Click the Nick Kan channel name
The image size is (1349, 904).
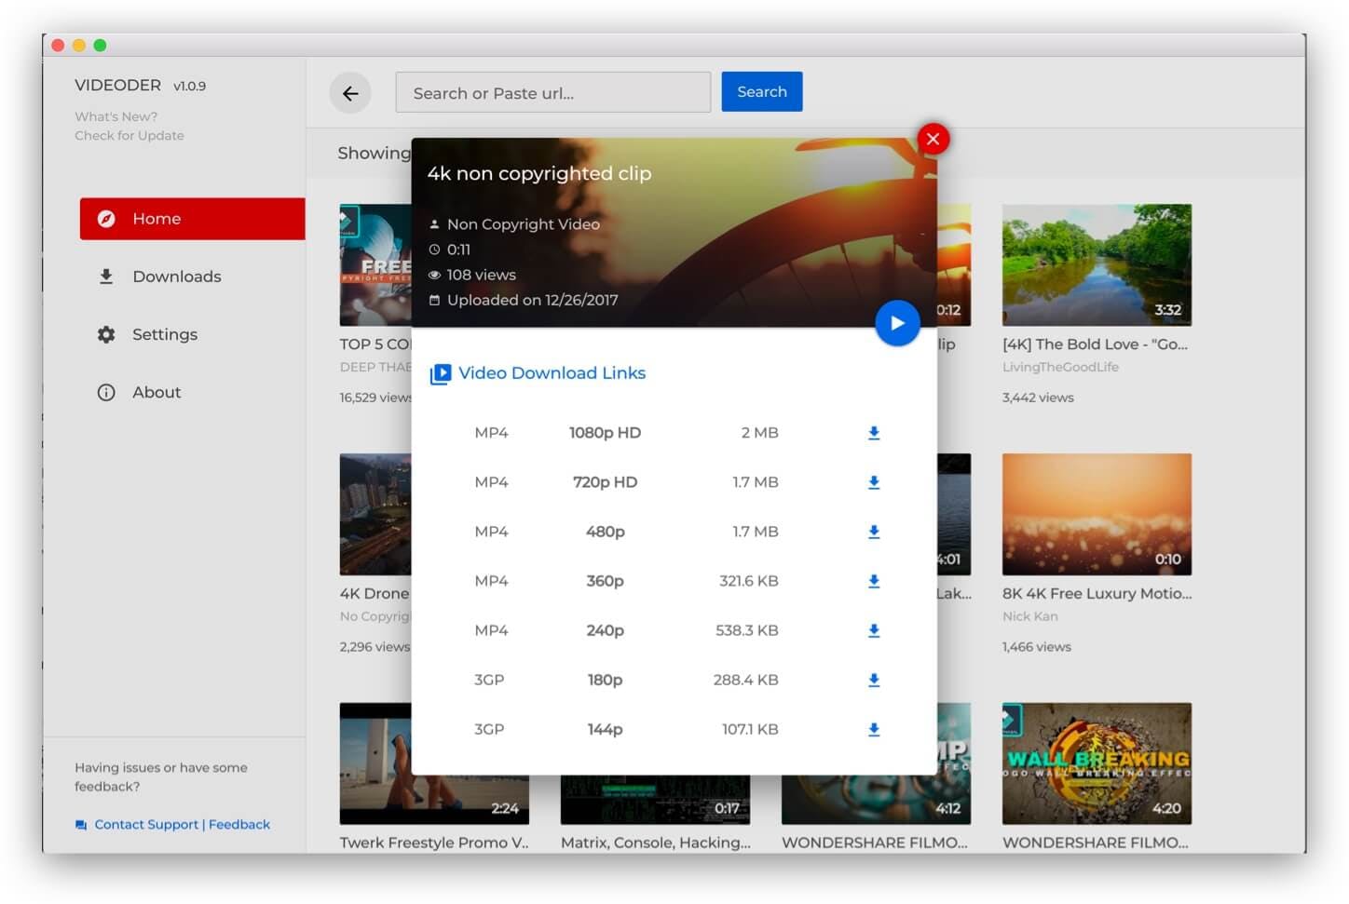pos(1029,616)
